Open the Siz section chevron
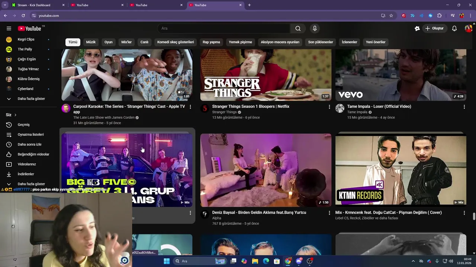 coord(15,115)
